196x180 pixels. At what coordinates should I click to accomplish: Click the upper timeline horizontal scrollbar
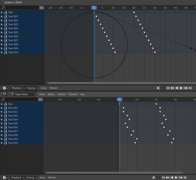coord(121,83)
